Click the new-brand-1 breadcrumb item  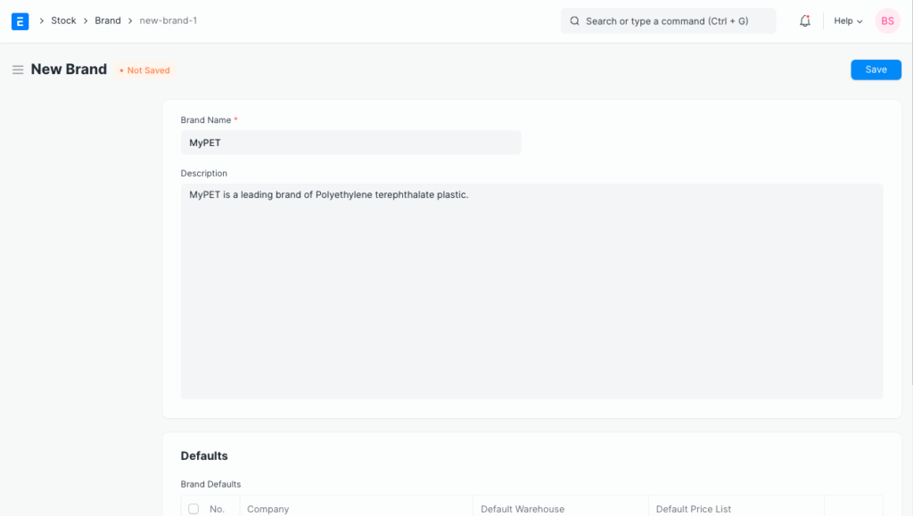169,20
